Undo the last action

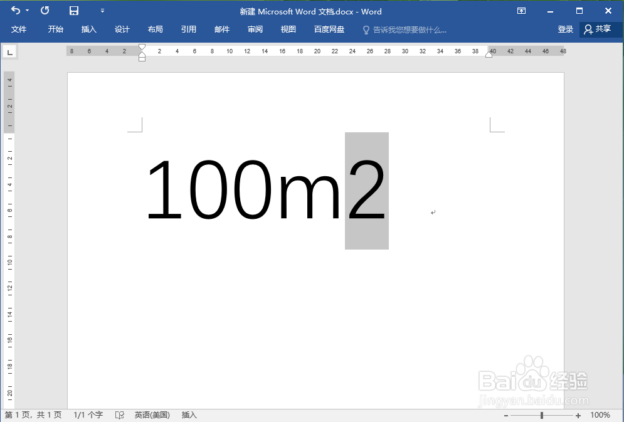point(14,11)
